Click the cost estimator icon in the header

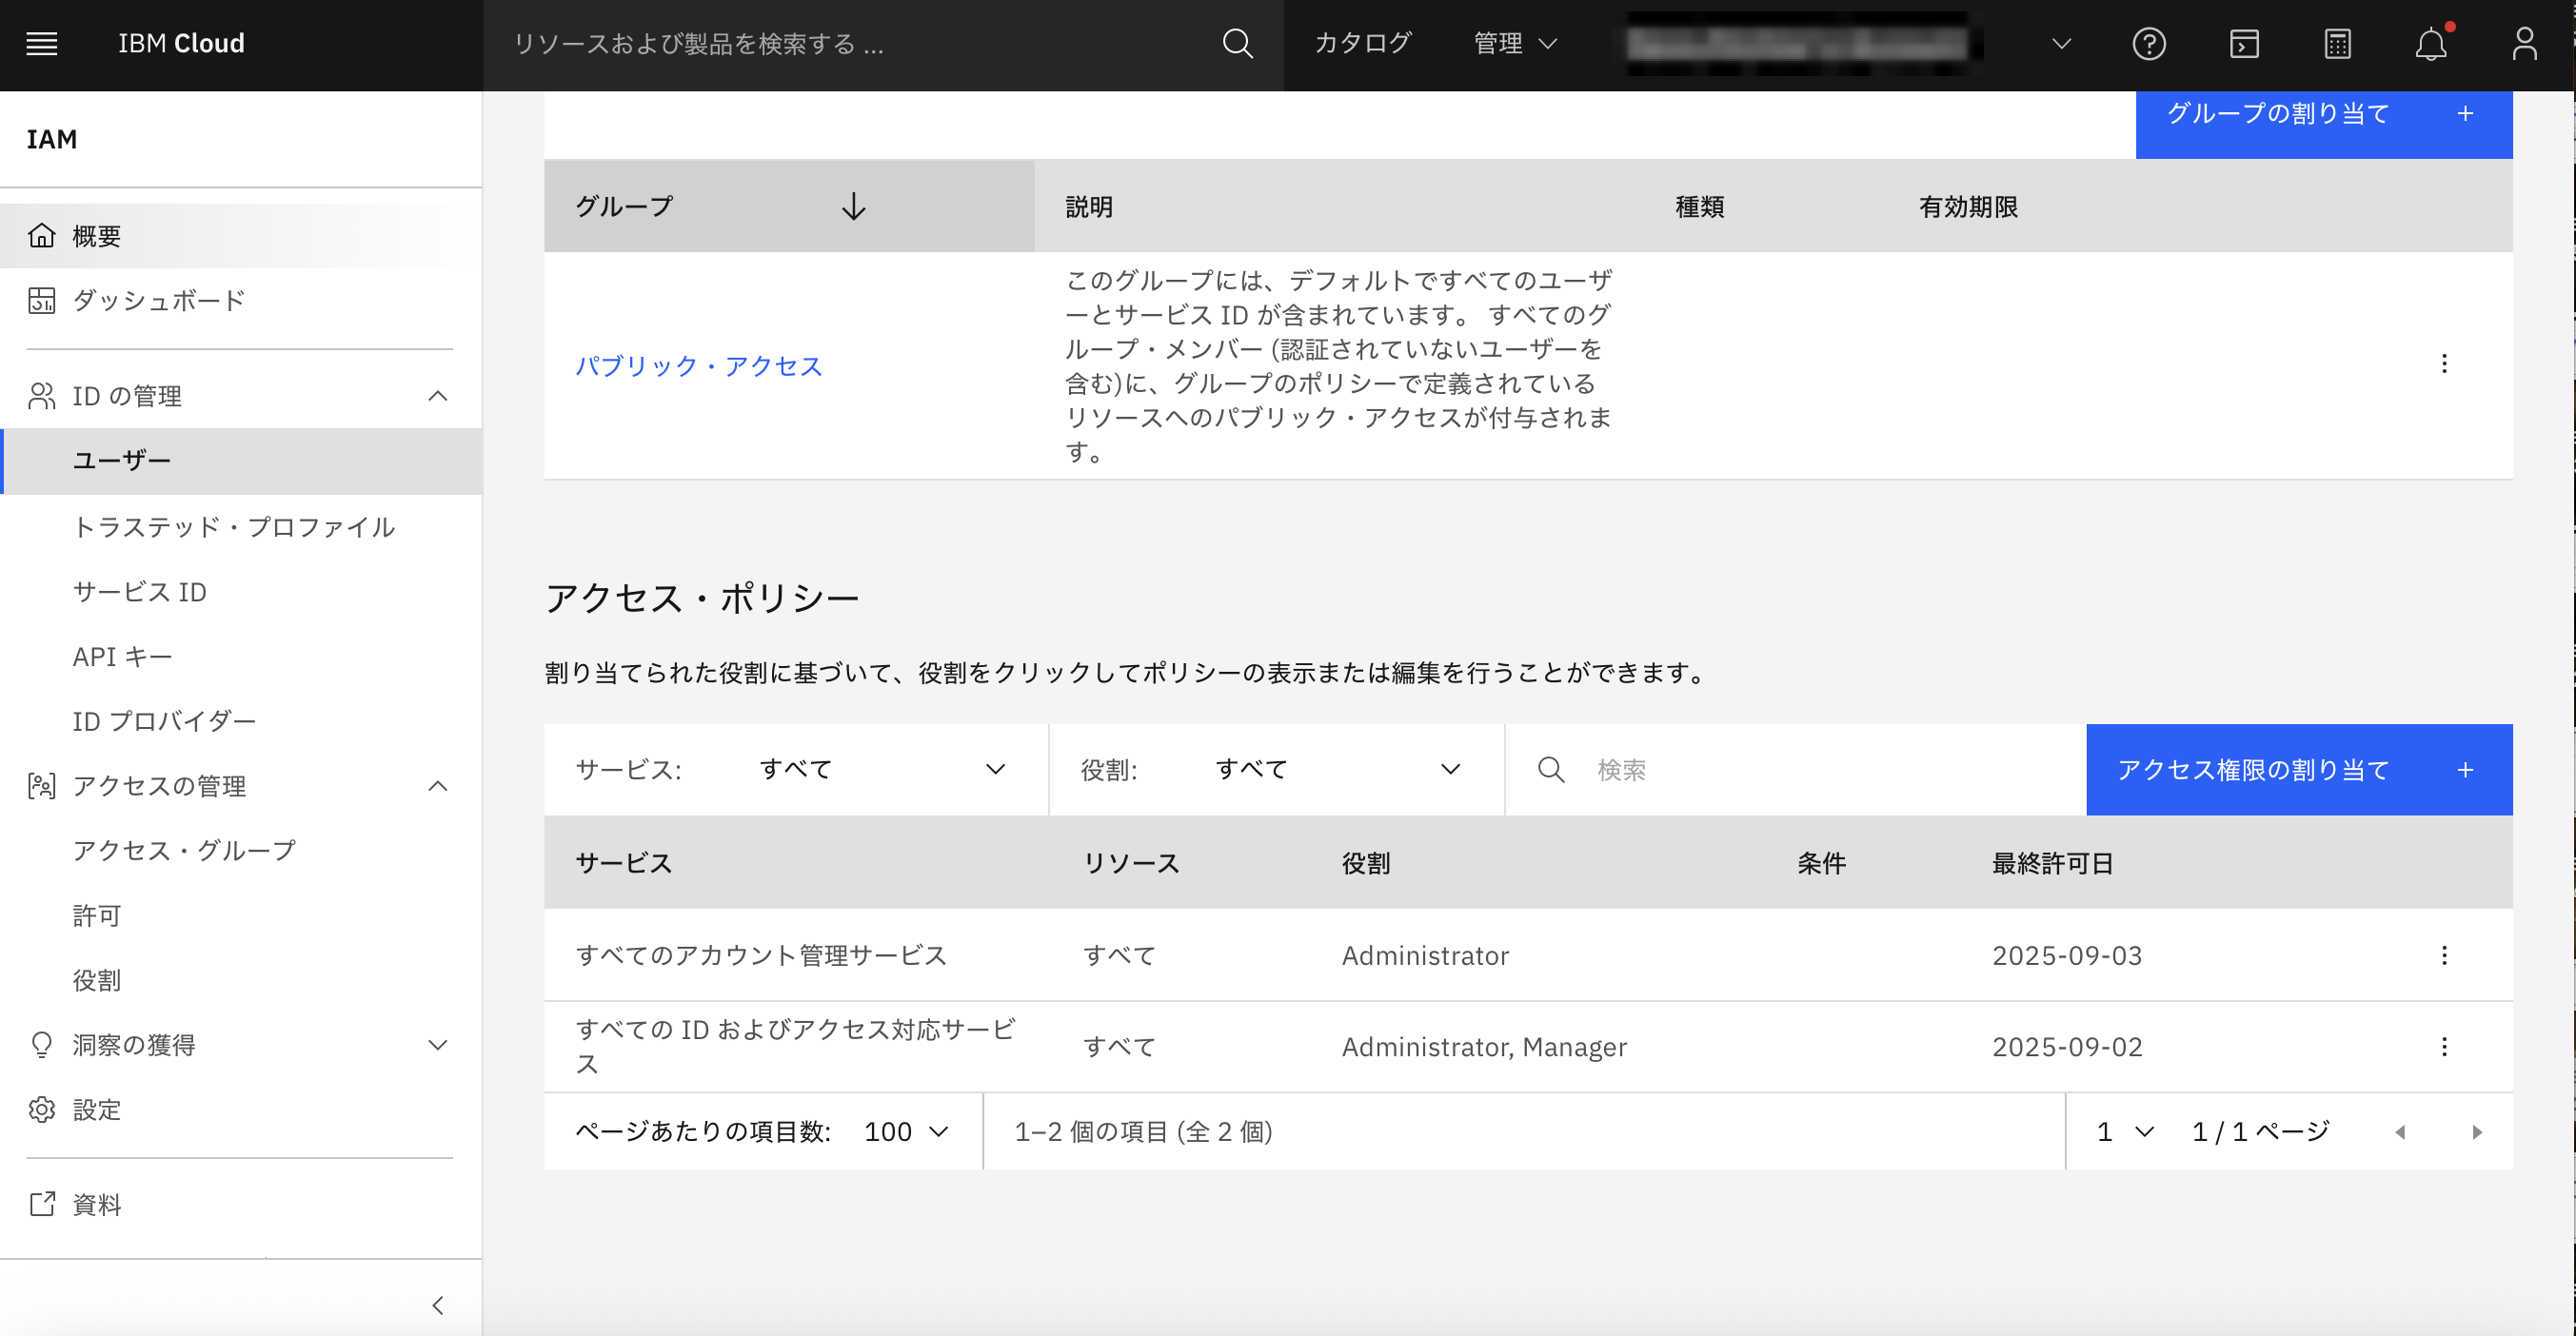[x=2337, y=44]
